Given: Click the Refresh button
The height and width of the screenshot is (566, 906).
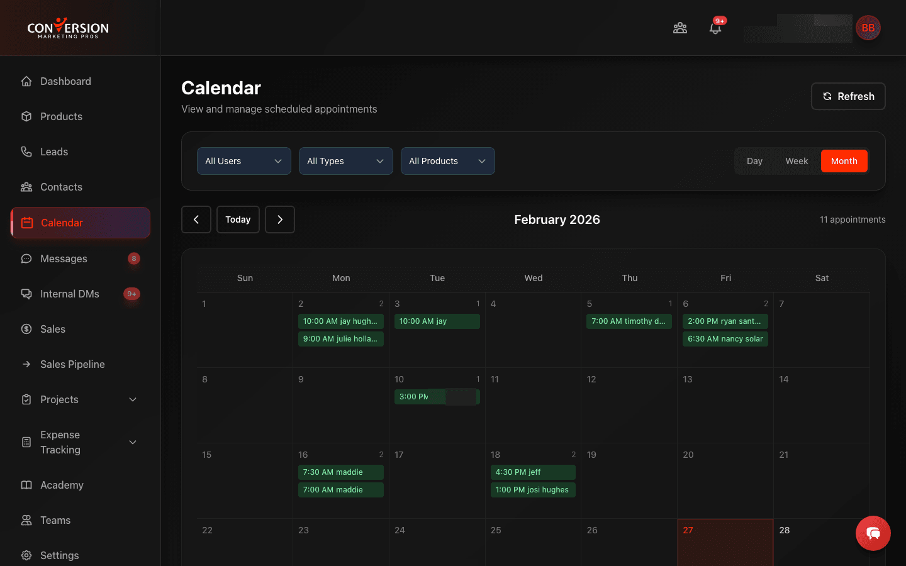Looking at the screenshot, I should [x=848, y=96].
